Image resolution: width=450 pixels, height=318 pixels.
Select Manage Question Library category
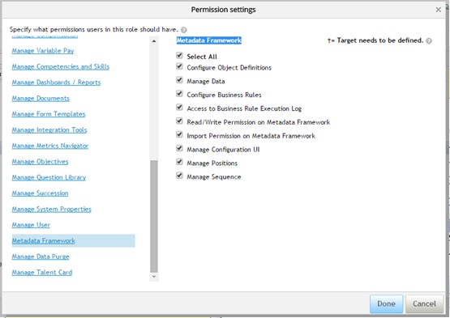click(x=49, y=178)
